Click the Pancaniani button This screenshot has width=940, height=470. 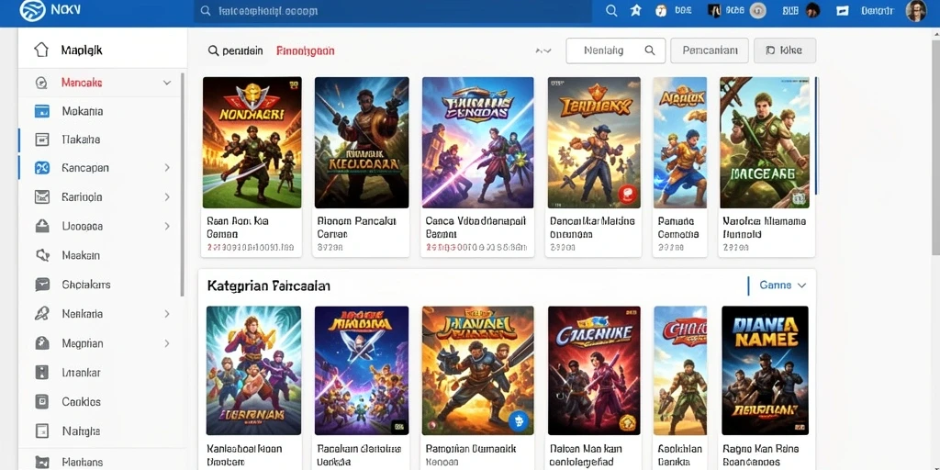[710, 51]
